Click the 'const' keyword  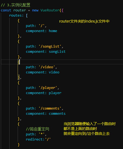[x=6, y=10]
